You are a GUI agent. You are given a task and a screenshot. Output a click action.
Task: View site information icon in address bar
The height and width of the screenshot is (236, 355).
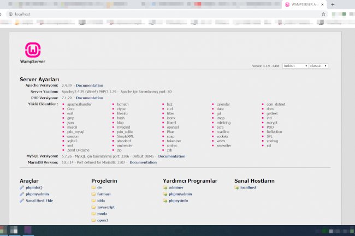click(10, 14)
